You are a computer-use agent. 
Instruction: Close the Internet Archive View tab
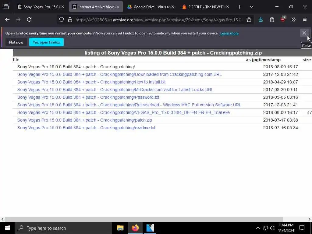118,7
